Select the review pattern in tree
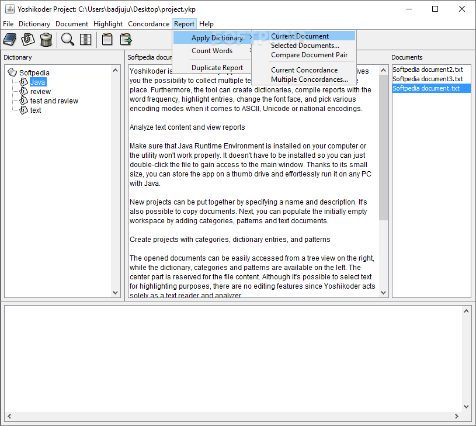Screen dimensions: 476x426 point(40,91)
